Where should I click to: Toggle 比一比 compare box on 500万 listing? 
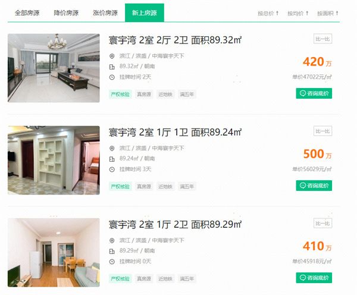point(322,131)
